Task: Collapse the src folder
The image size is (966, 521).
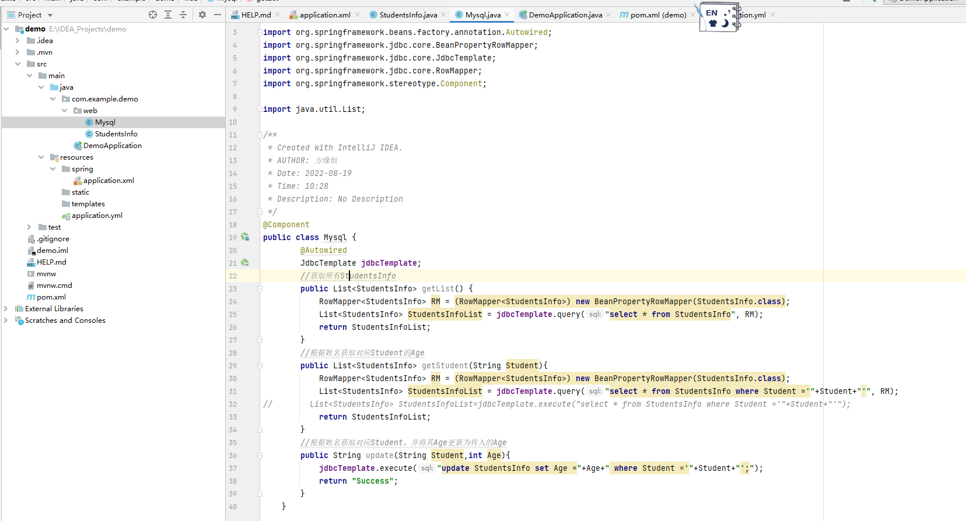Action: (17, 64)
